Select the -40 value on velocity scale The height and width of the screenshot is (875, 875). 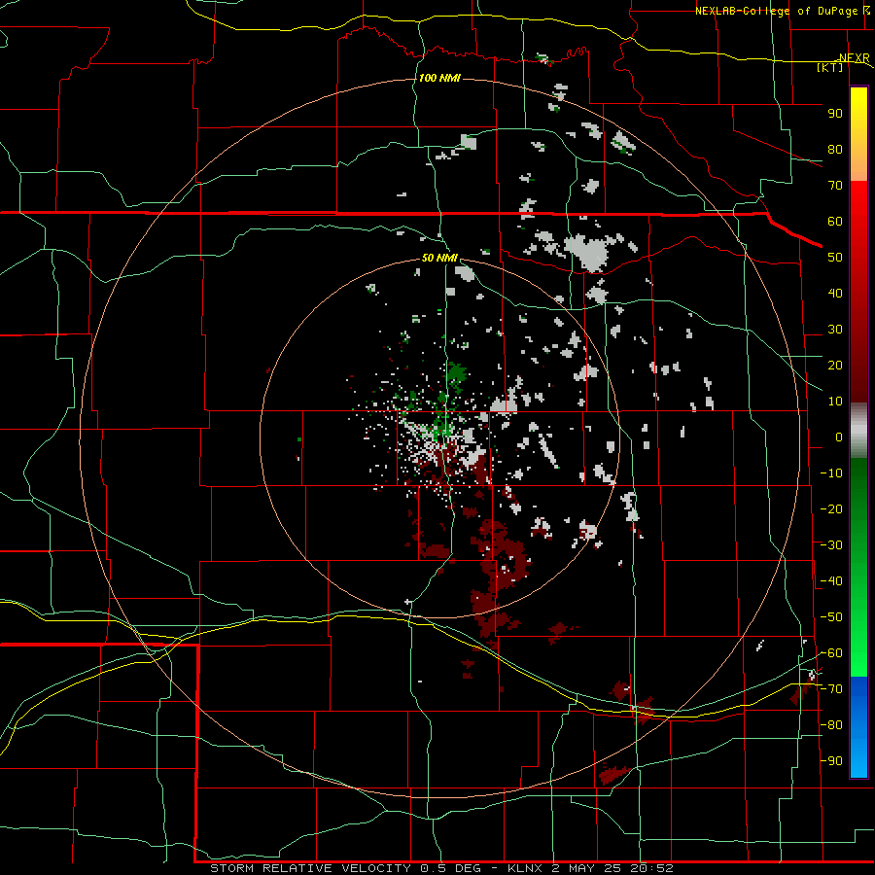point(831,581)
